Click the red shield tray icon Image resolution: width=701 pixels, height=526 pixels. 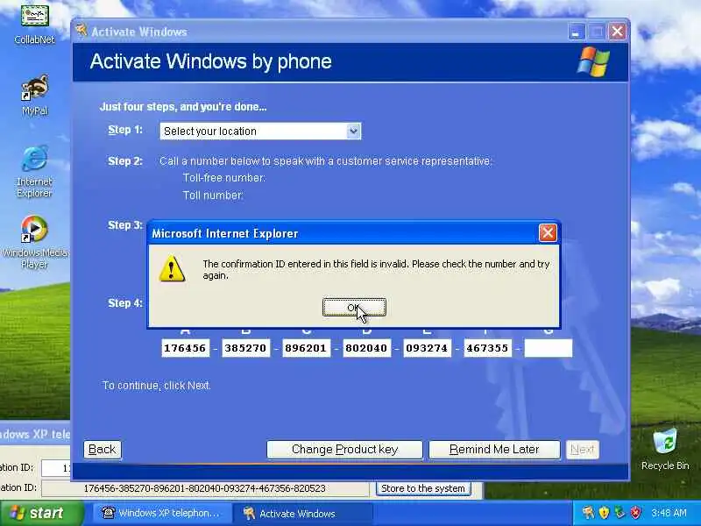(x=635, y=512)
